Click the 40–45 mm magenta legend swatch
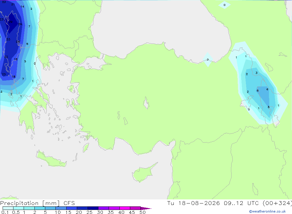The width and height of the screenshot is (292, 214). click(125, 208)
